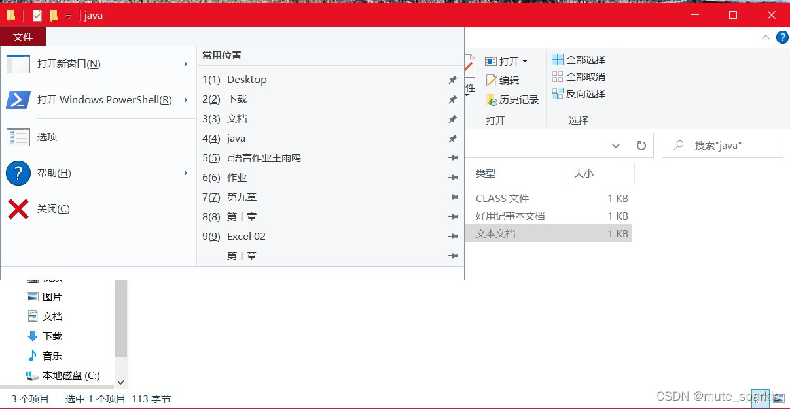Unpin 下载 using its pin icon
Screen dimensions: 790x409
click(x=452, y=99)
